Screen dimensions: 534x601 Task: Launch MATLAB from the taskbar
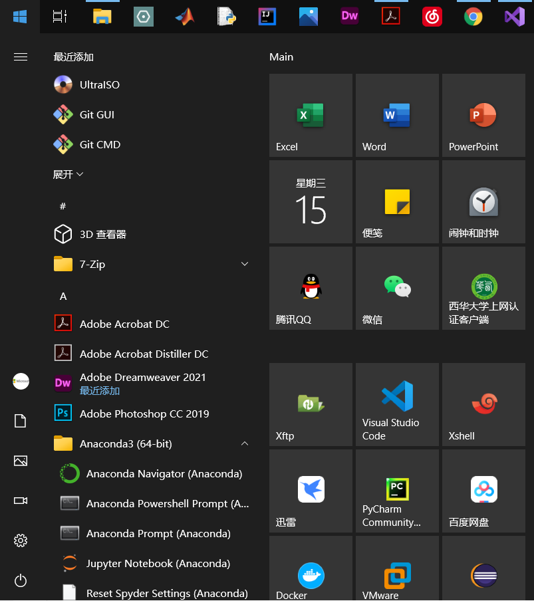tap(185, 17)
